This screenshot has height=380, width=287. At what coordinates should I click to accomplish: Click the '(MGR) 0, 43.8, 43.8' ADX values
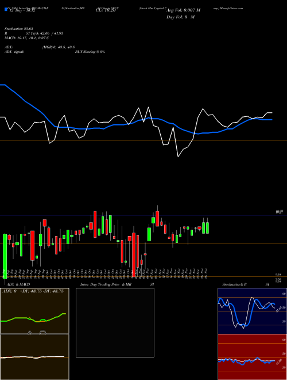[x=59, y=47]
